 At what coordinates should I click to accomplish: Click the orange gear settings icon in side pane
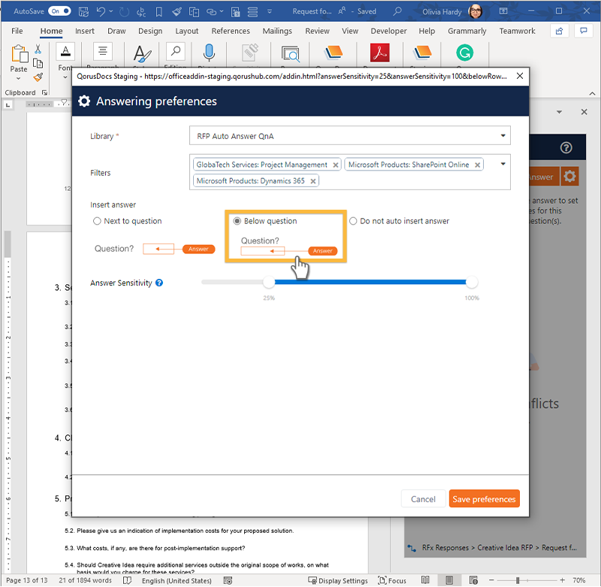pyautogui.click(x=569, y=177)
